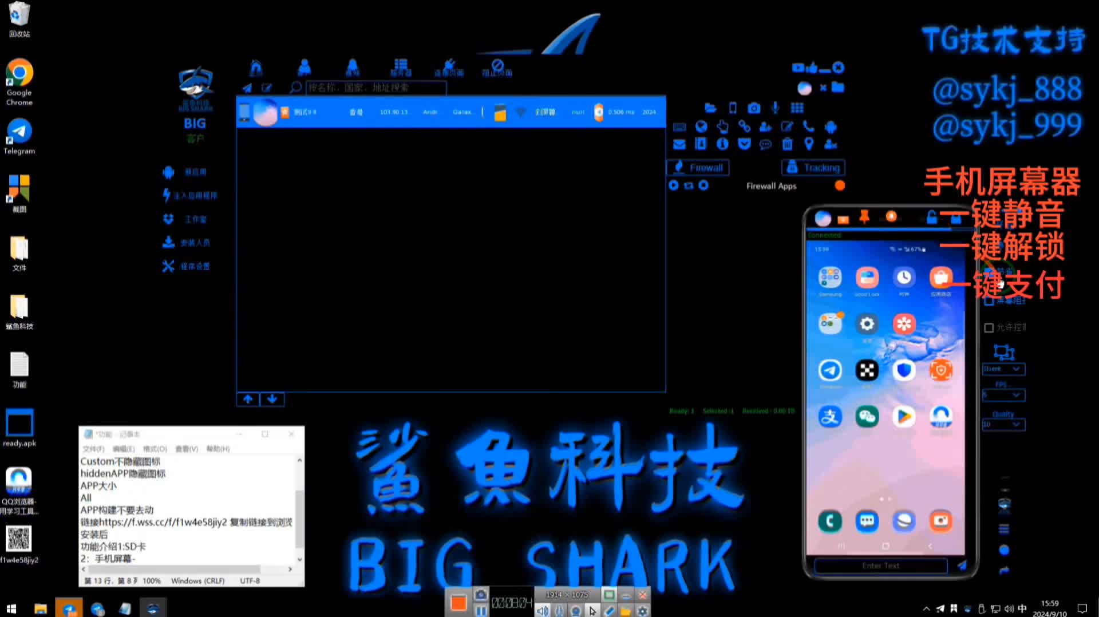Viewport: 1099px width, 617px height.
Task: Toggle the closed padlock icon above phone
Action: click(x=956, y=219)
